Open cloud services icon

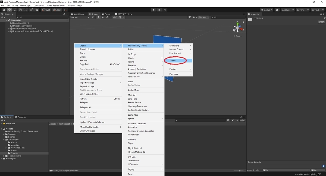pos(277,10)
